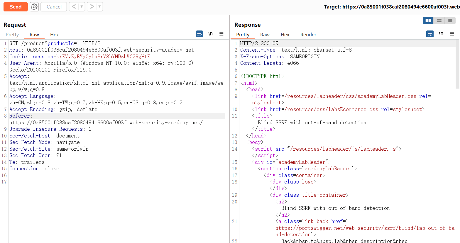The image size is (460, 243).
Task: Select the combined tabbed layout icon
Action: pyautogui.click(x=450, y=21)
